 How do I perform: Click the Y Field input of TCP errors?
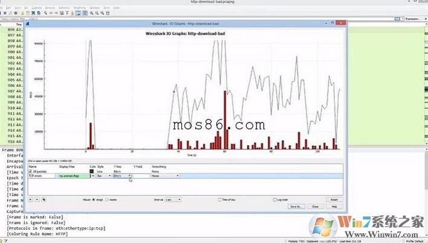pyautogui.click(x=141, y=176)
